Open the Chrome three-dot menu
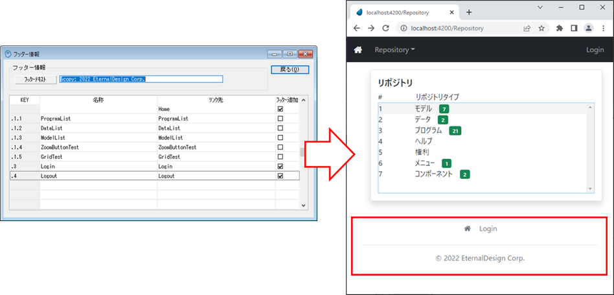614x295 pixels. pos(604,29)
